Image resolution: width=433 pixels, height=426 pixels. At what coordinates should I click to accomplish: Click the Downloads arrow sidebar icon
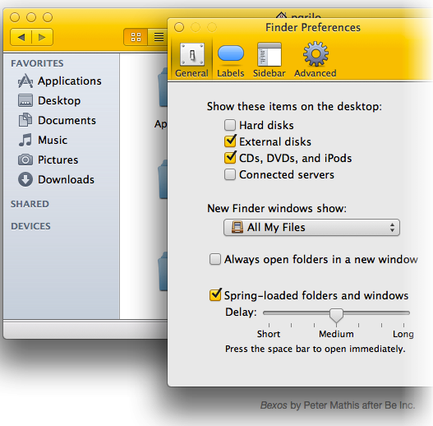[x=25, y=179]
